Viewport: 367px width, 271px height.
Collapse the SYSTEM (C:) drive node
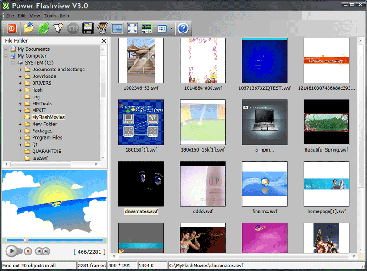[x=13, y=63]
